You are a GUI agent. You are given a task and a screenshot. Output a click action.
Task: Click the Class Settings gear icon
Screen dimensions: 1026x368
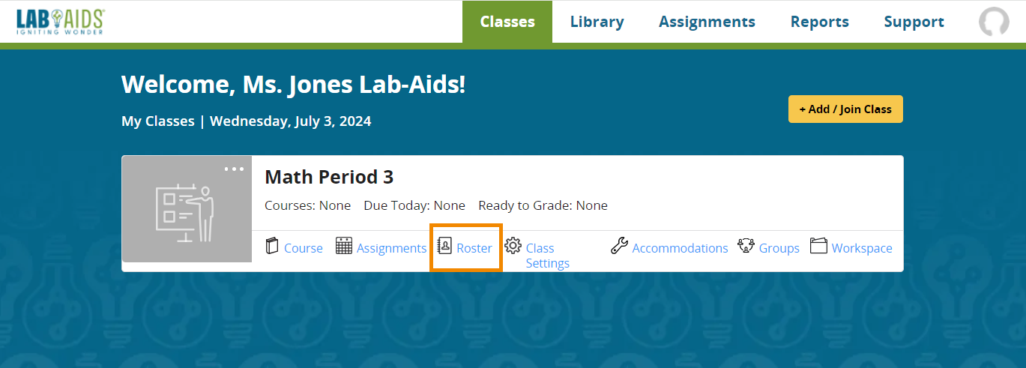click(513, 246)
